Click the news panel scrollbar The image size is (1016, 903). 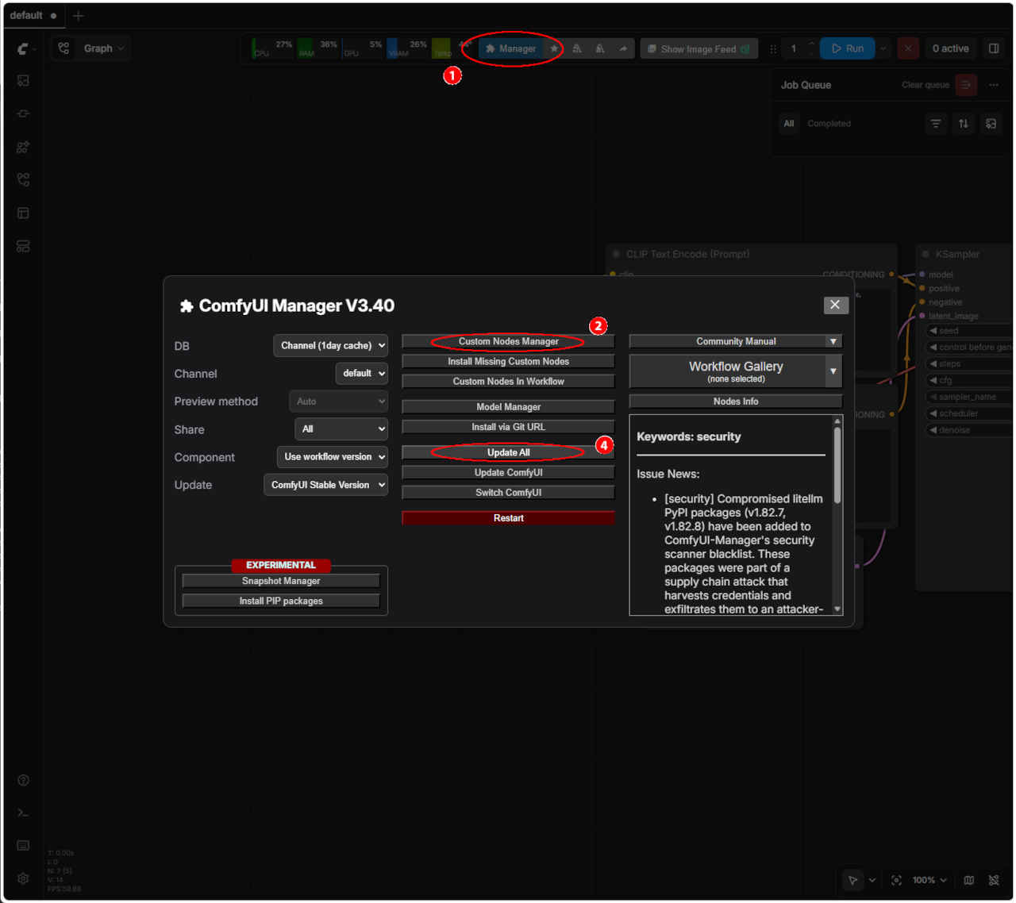(837, 465)
